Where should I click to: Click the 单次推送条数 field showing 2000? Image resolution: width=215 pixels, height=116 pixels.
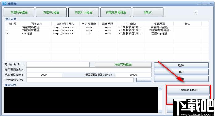point(44,75)
